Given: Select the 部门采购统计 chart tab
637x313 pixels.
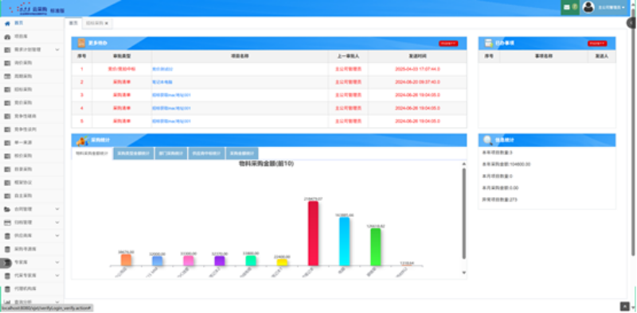Looking at the screenshot, I should click(171, 153).
